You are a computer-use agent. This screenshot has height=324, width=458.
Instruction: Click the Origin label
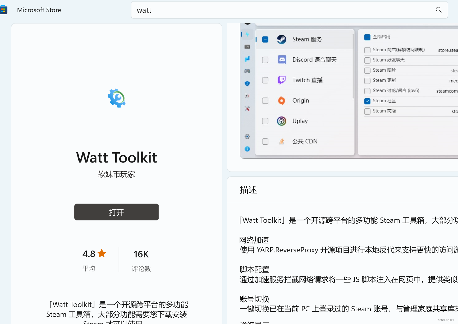point(301,100)
